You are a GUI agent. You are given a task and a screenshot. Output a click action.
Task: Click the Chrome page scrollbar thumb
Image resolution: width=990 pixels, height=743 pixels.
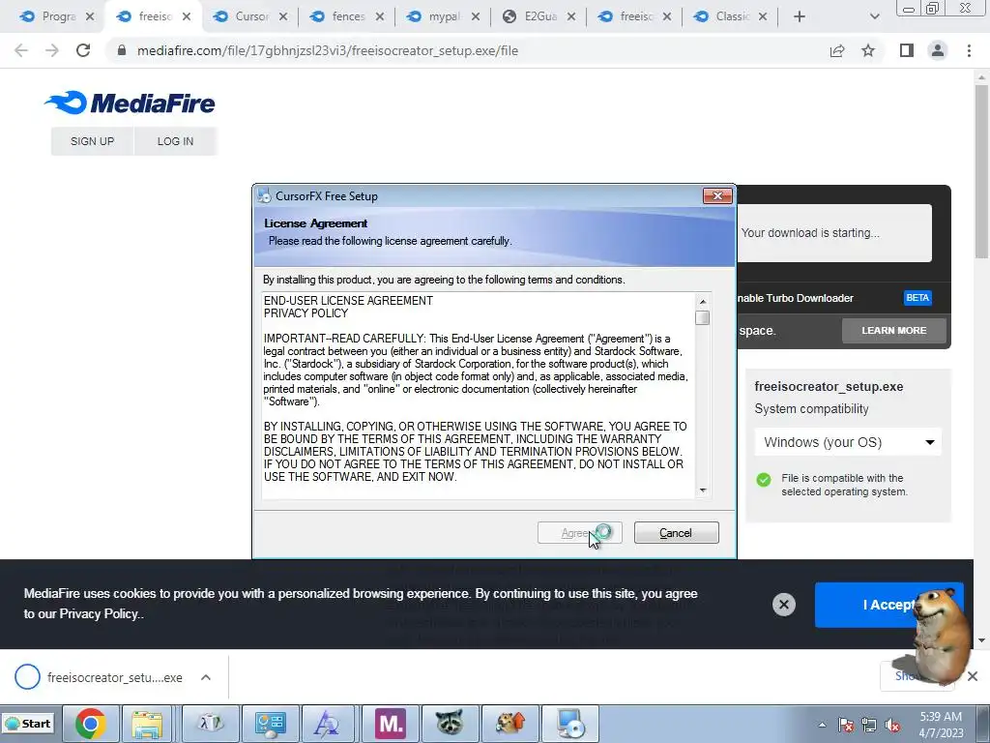point(981,172)
